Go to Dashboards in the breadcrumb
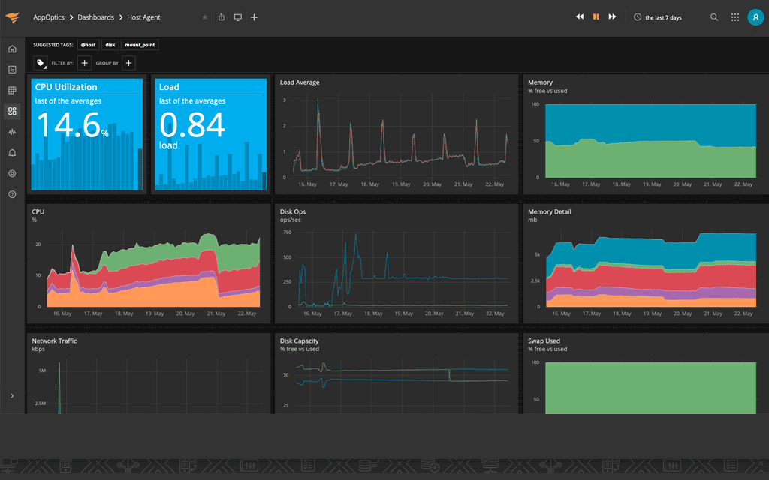The width and height of the screenshot is (769, 480). [96, 17]
